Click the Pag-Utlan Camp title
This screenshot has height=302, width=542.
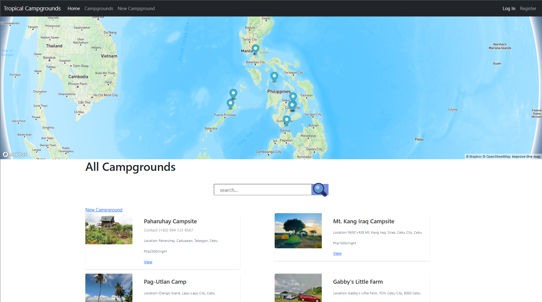click(165, 282)
